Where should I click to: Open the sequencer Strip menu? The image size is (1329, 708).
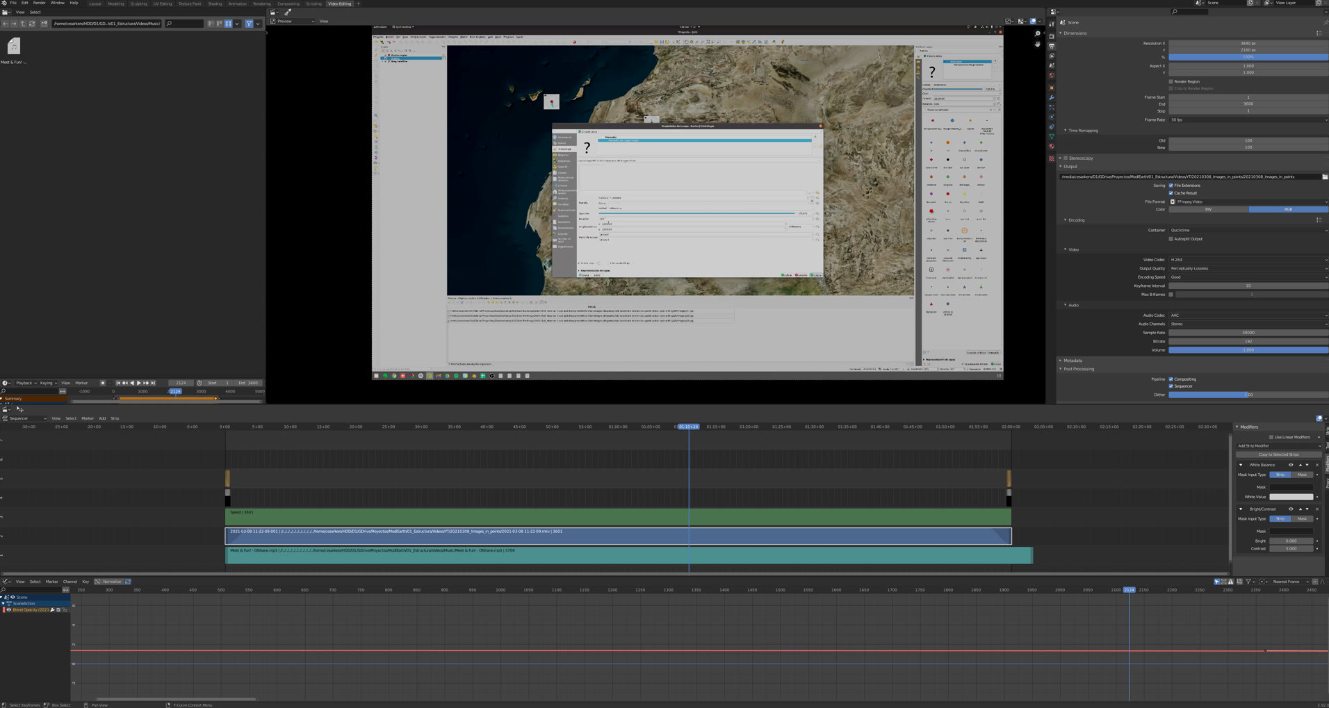point(115,418)
